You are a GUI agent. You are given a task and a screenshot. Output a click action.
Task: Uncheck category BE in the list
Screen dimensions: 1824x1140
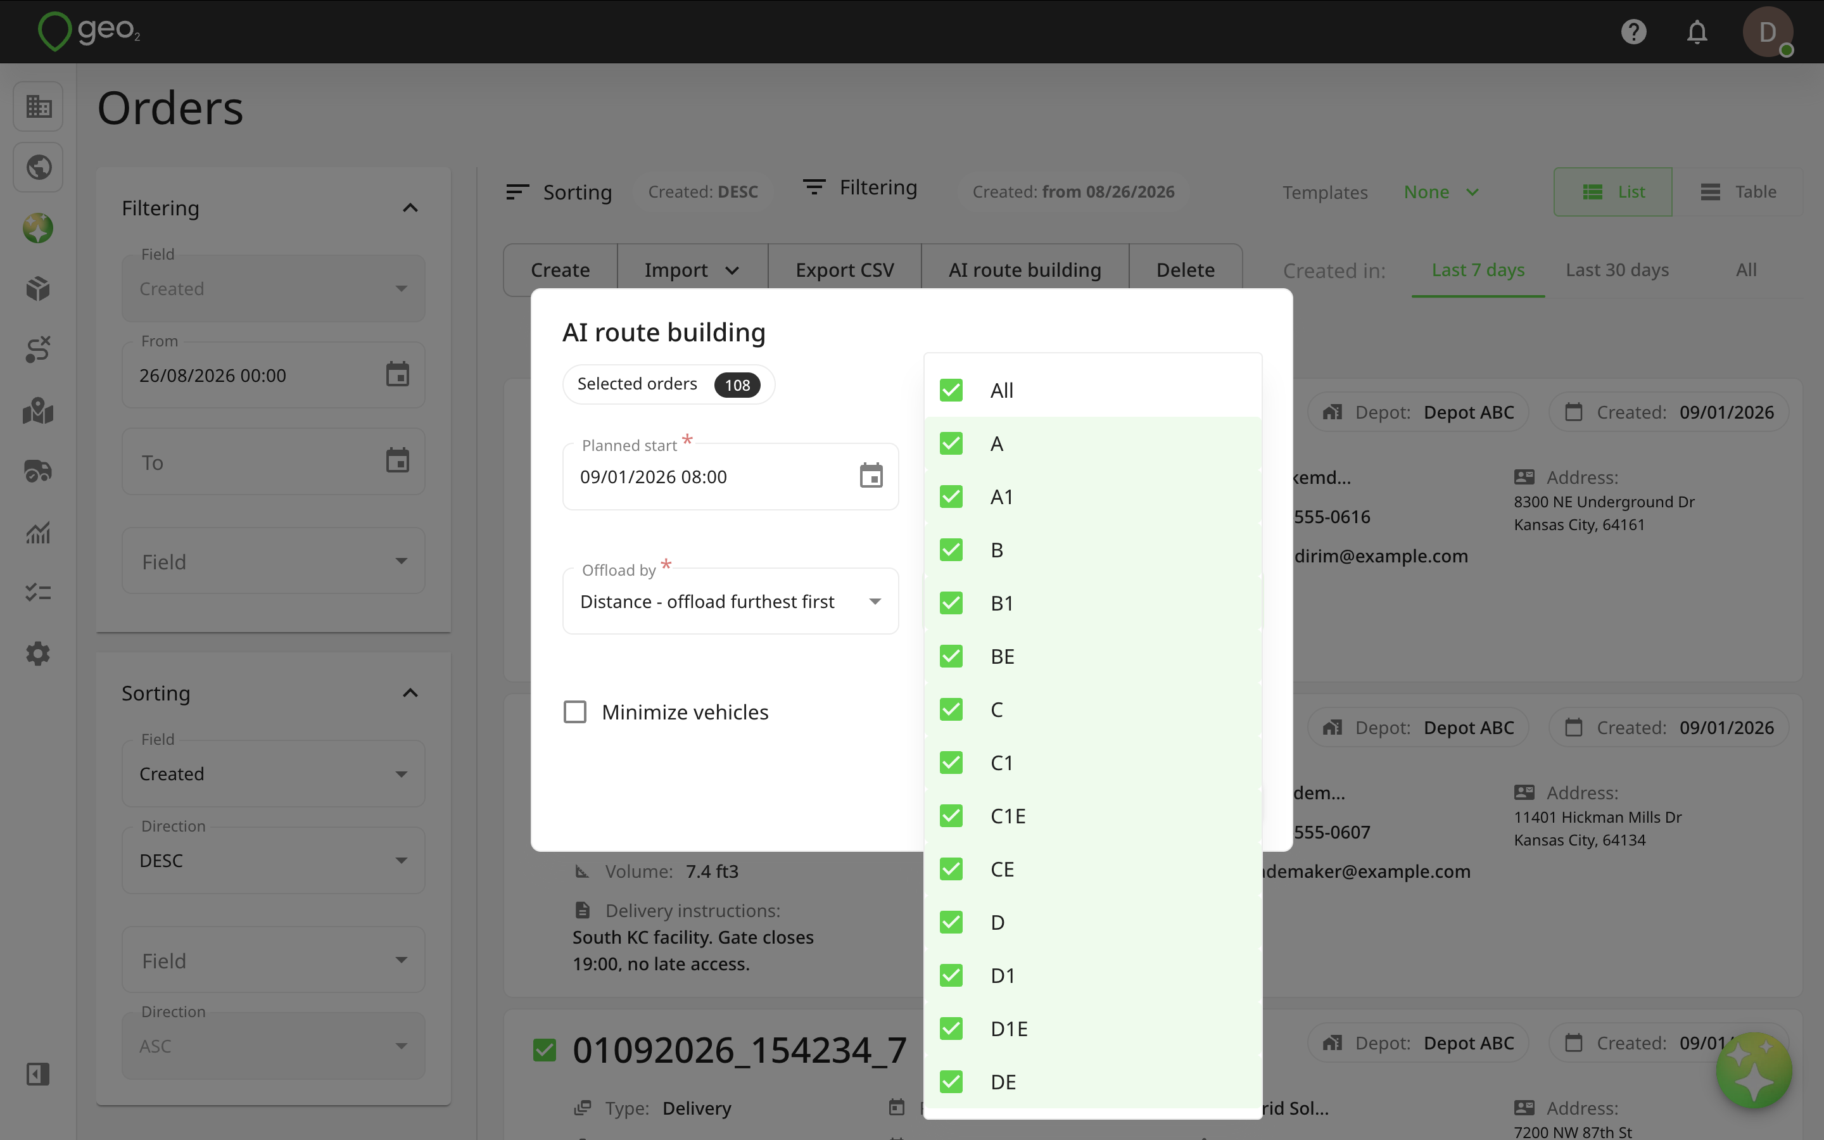click(x=951, y=656)
